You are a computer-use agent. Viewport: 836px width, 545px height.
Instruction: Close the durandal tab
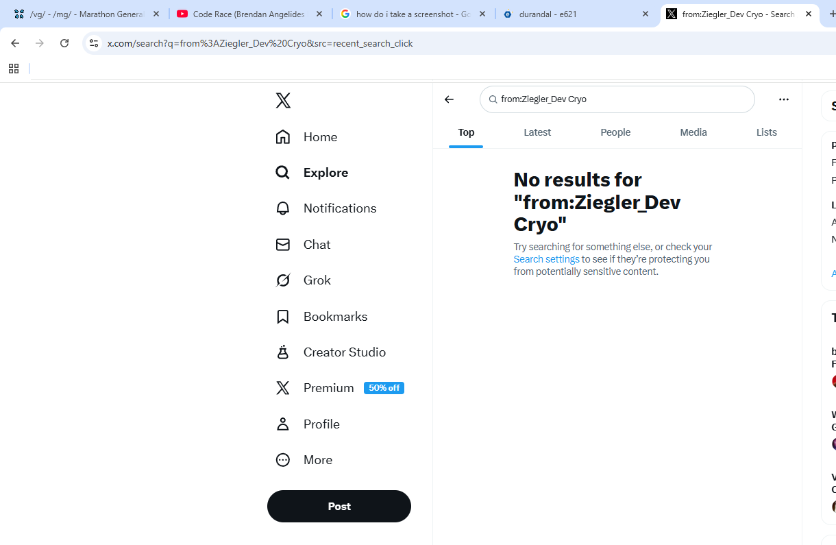coord(646,14)
